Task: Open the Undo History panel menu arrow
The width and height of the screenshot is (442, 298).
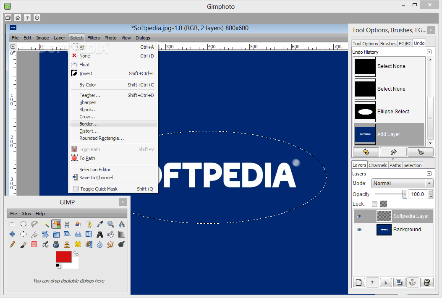Action: coord(429,52)
